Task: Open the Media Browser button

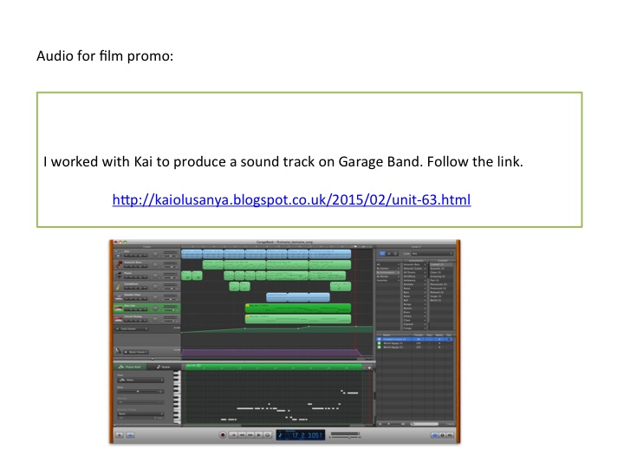Action: tap(450, 435)
